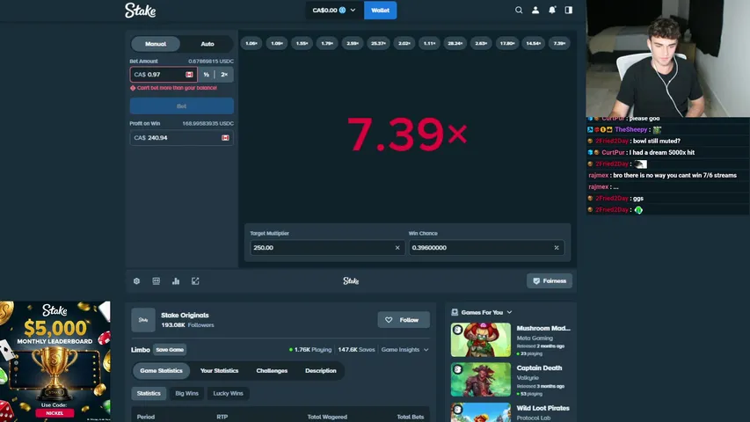Click the Stake Originals provider logo
Viewport: 750px width, 422px height.
(143, 320)
